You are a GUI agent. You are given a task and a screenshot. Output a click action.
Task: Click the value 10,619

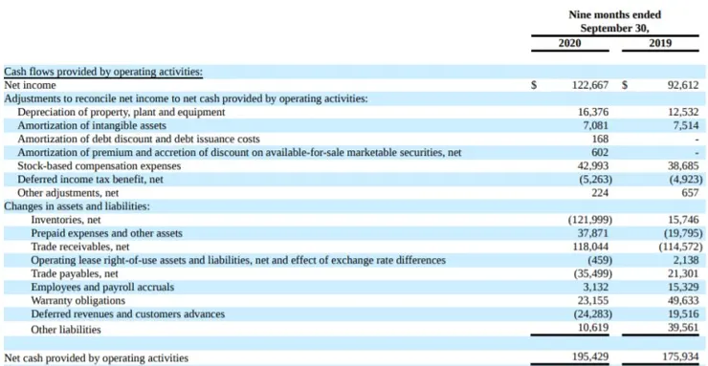tap(593, 328)
